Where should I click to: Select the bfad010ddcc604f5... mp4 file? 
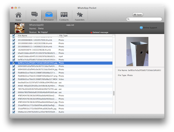[x=37, y=56]
